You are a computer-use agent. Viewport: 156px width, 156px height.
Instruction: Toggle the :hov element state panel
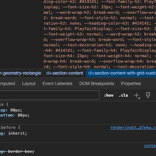click(109, 96)
